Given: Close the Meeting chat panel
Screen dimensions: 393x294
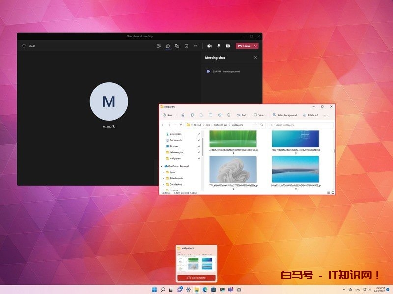Looking at the screenshot, I should point(255,57).
